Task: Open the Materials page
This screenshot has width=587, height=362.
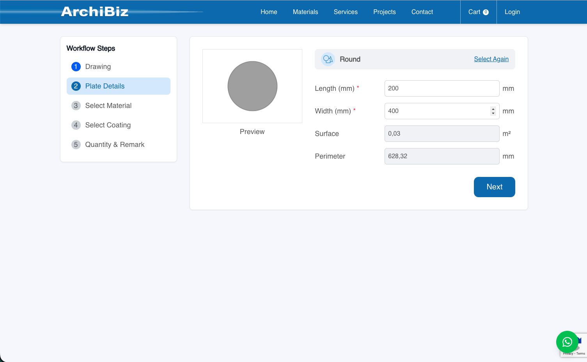Action: pyautogui.click(x=305, y=12)
